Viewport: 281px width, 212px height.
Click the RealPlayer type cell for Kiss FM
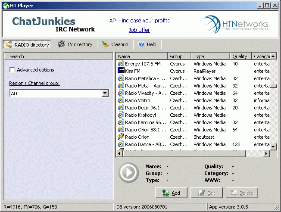(x=204, y=71)
